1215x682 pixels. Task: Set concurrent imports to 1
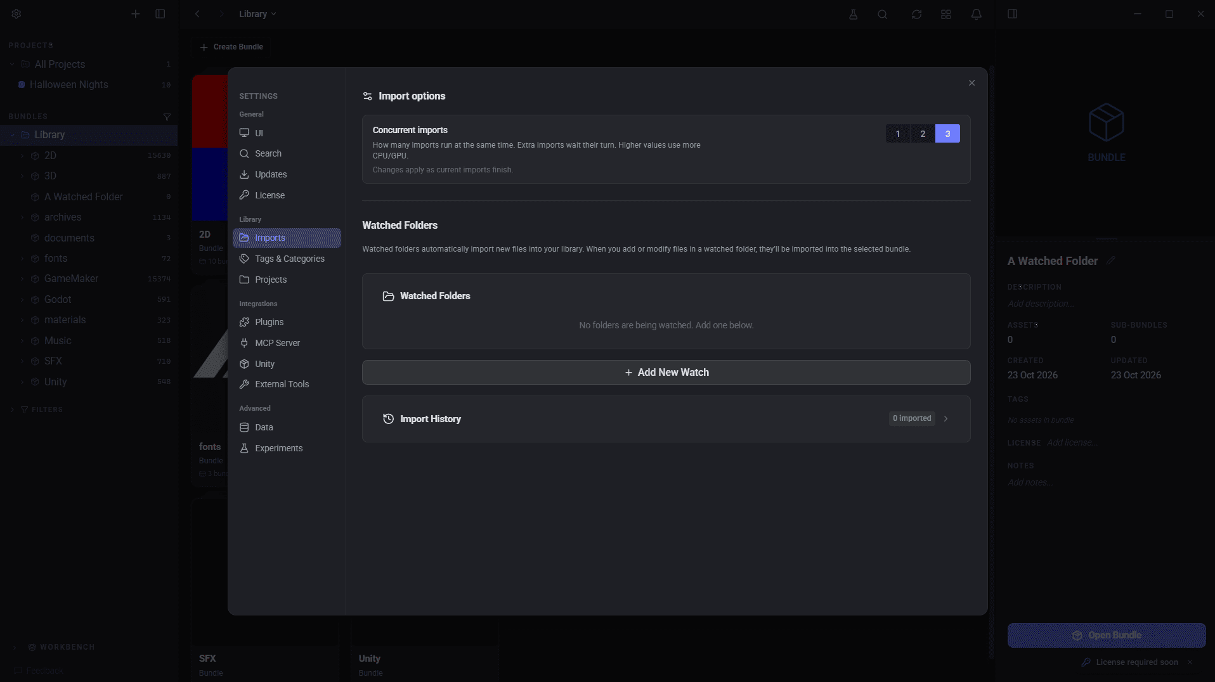898,134
